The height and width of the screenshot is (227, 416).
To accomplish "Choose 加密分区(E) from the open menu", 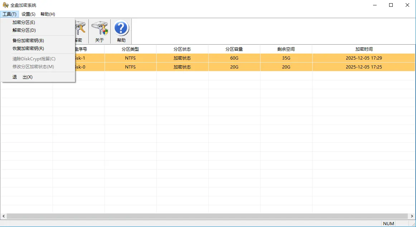I will tap(24, 22).
